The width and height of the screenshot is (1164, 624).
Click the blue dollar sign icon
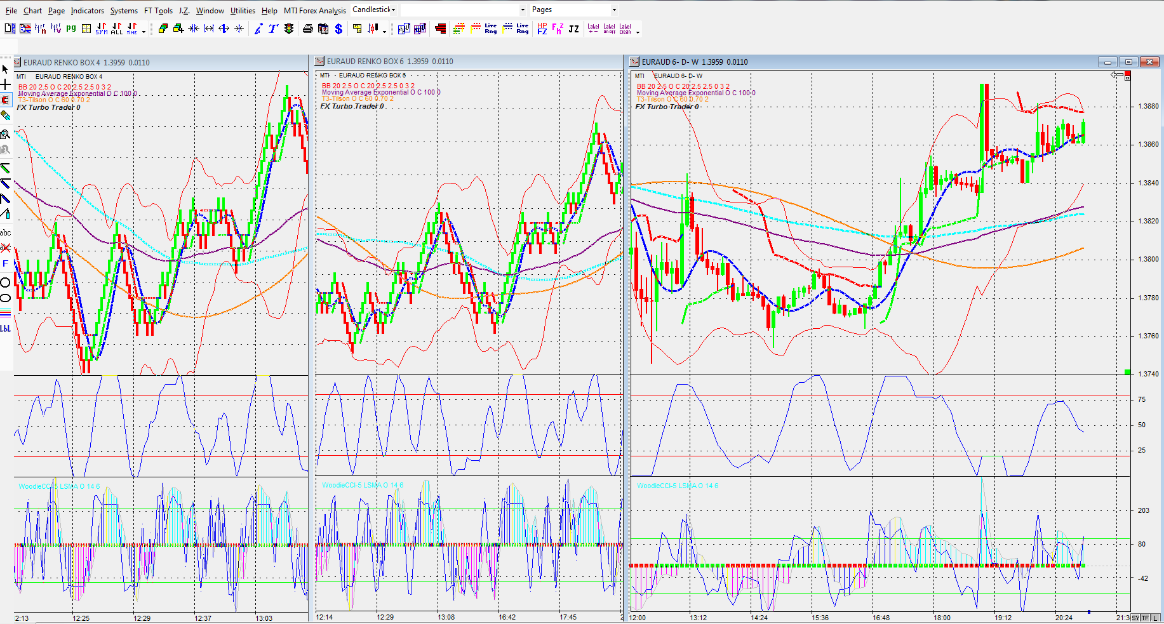[338, 29]
